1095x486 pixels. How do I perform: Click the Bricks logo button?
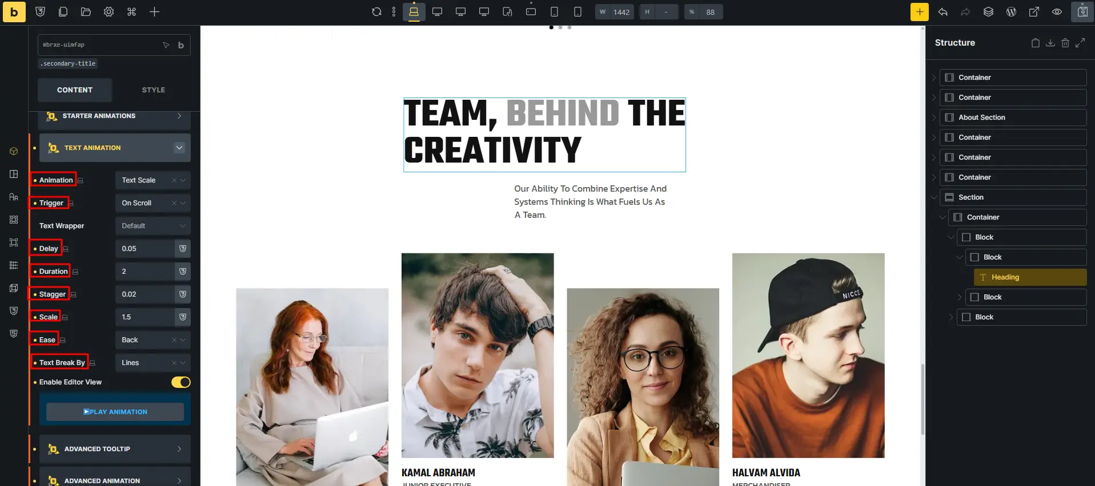tap(14, 12)
